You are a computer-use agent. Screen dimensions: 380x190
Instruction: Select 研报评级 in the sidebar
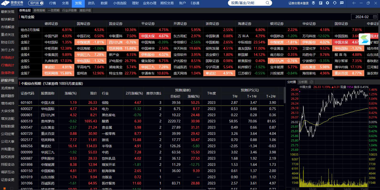point(8,80)
